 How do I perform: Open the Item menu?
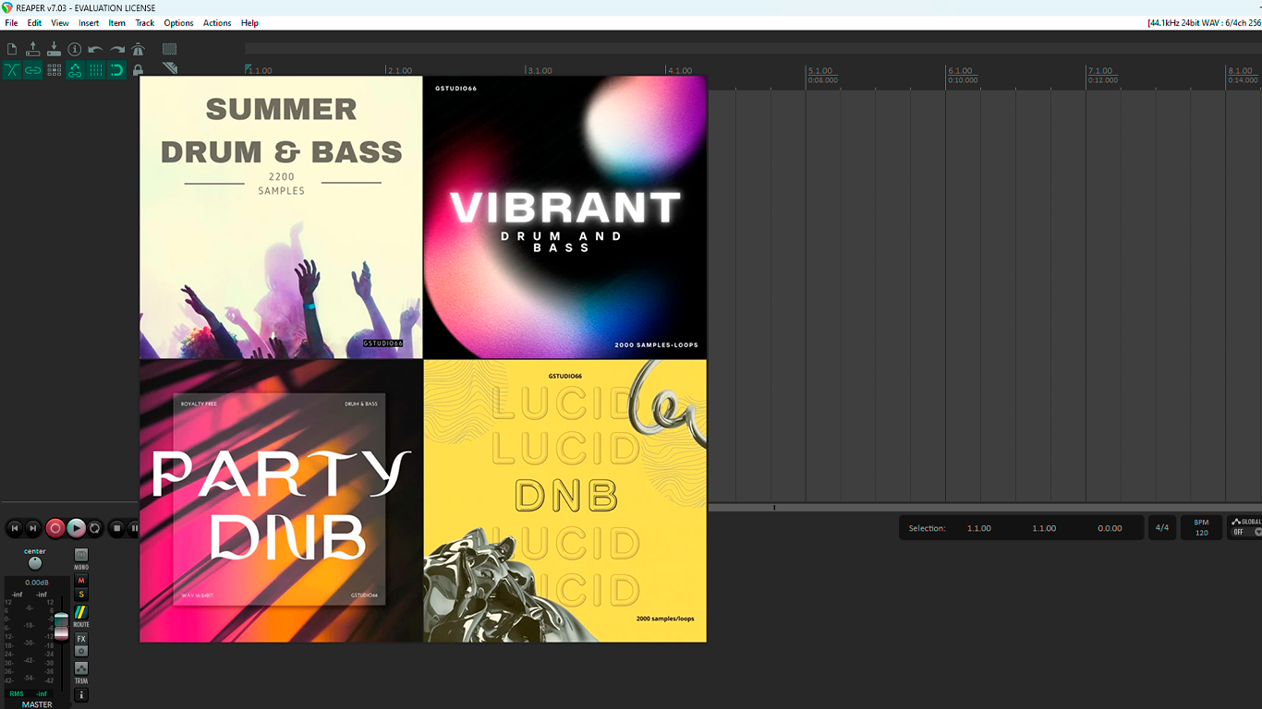point(117,23)
